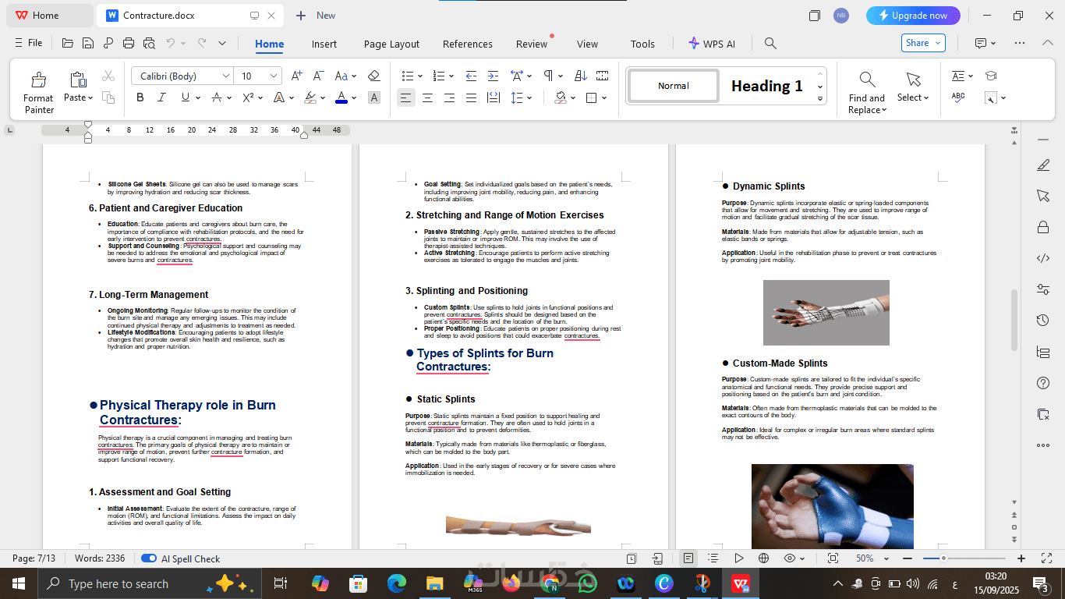Screen dimensions: 1065x599
Task: Apply strikethrough formatting
Action: 217,97
